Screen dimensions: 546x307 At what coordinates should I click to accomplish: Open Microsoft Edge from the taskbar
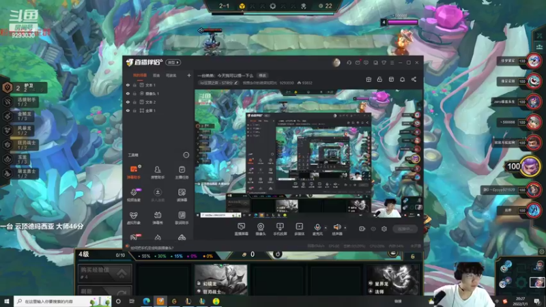click(146, 301)
